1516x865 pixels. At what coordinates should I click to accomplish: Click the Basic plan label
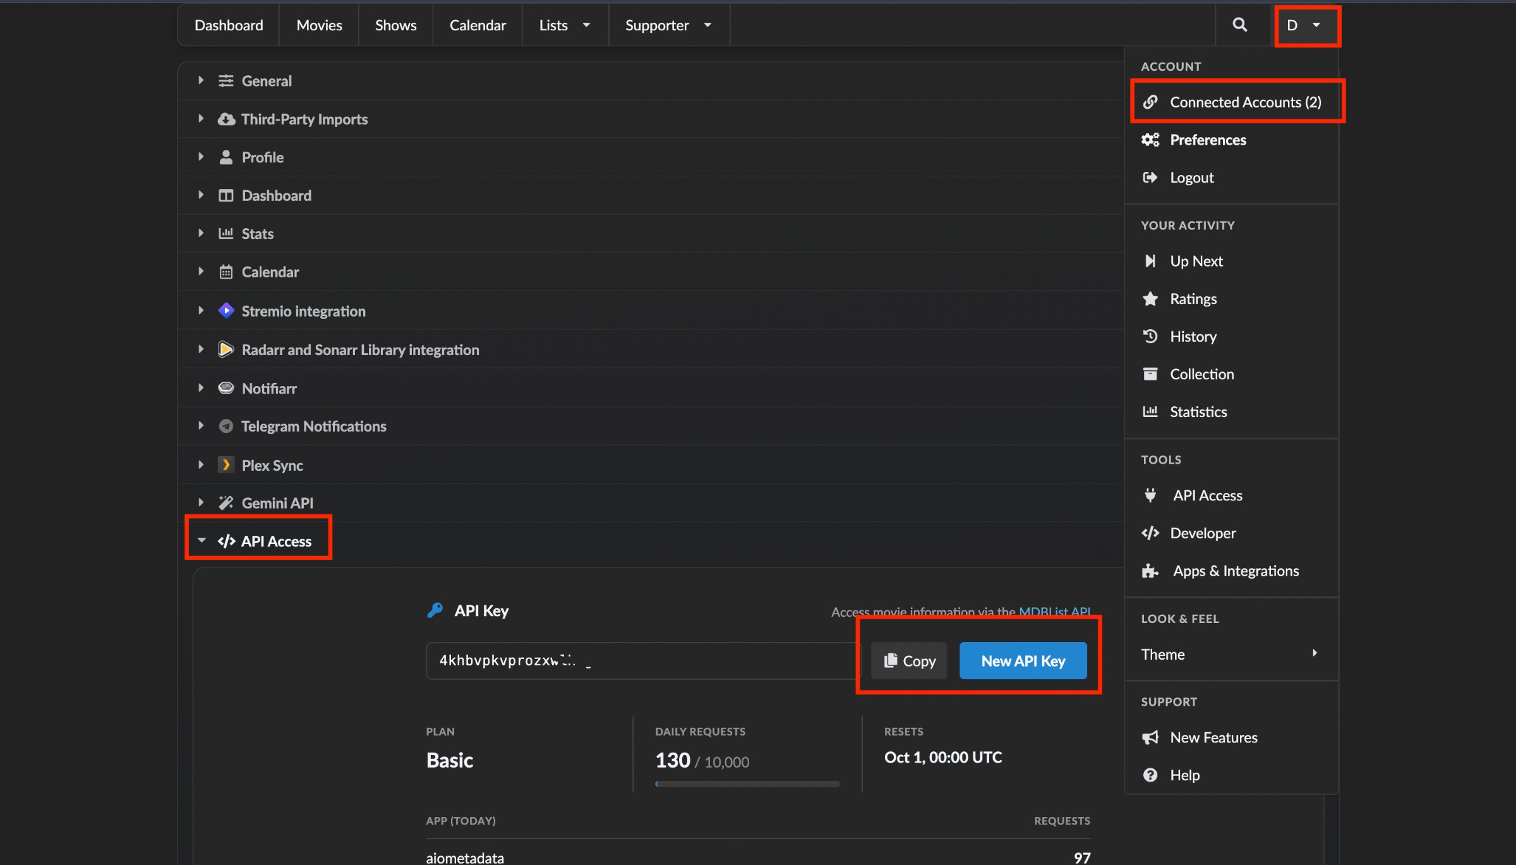tap(450, 760)
